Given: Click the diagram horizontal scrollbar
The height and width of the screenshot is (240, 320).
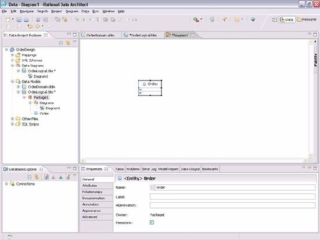Looking at the screenshot, I should click(194, 161).
